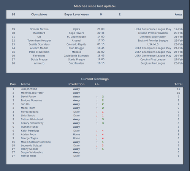Click Enrique Gonzalez in the rankings
Viewport: 190px width, 171px height.
point(32,100)
